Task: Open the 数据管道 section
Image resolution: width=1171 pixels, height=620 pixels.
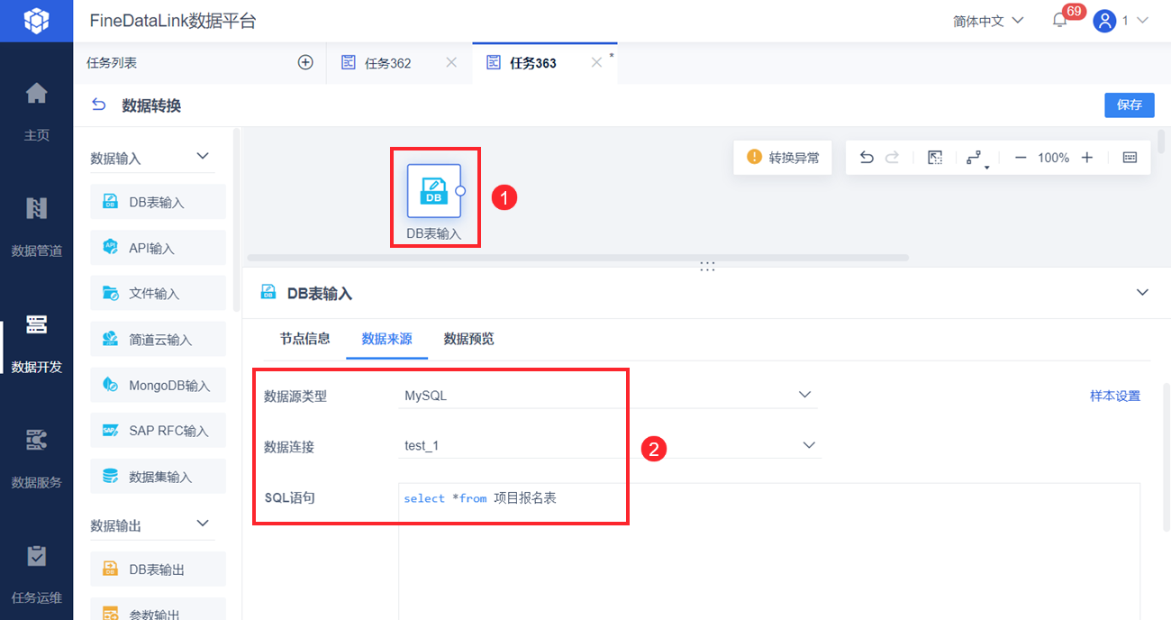Action: (36, 227)
